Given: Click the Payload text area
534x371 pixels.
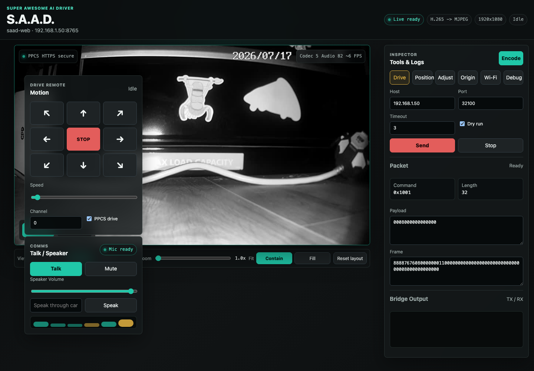Looking at the screenshot, I should coord(456,230).
